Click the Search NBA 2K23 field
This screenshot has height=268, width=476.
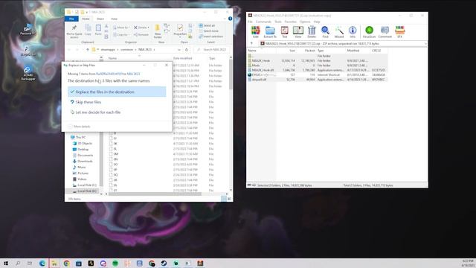click(x=212, y=50)
